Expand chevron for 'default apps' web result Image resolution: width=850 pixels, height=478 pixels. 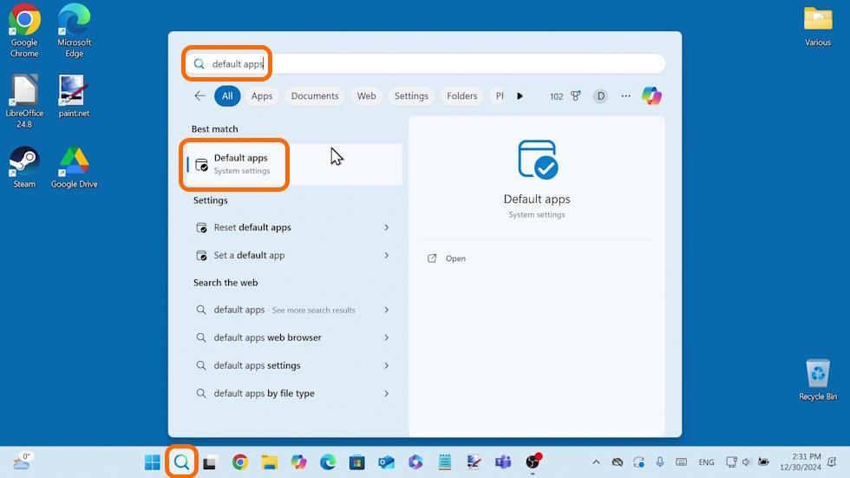coord(387,310)
